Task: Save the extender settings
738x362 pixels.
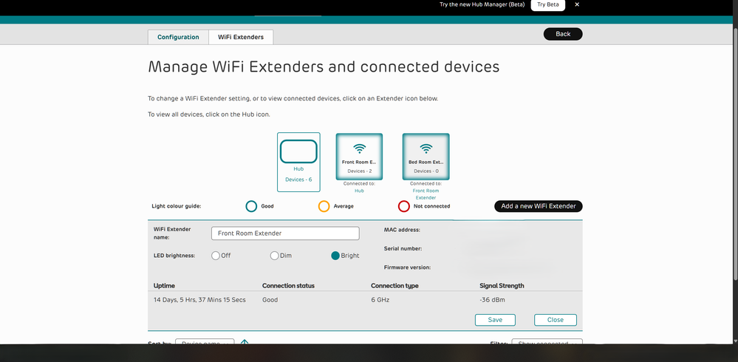Action: click(495, 320)
